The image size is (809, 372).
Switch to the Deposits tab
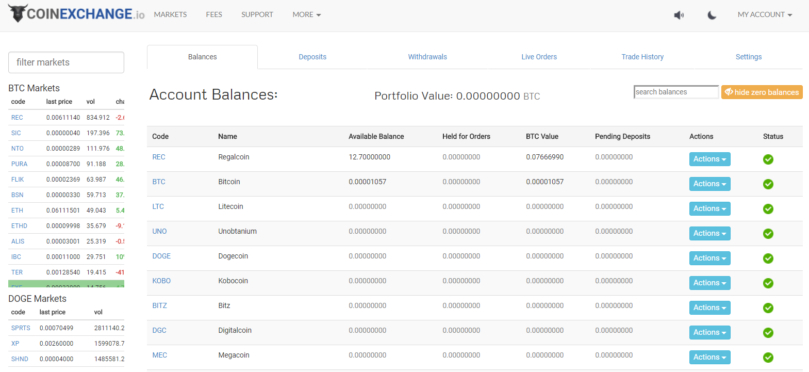(x=312, y=57)
